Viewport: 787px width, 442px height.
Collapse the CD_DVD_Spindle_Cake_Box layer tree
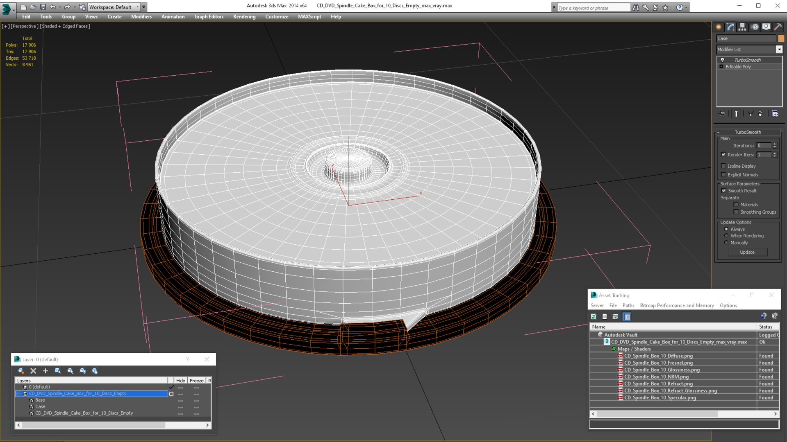click(18, 394)
